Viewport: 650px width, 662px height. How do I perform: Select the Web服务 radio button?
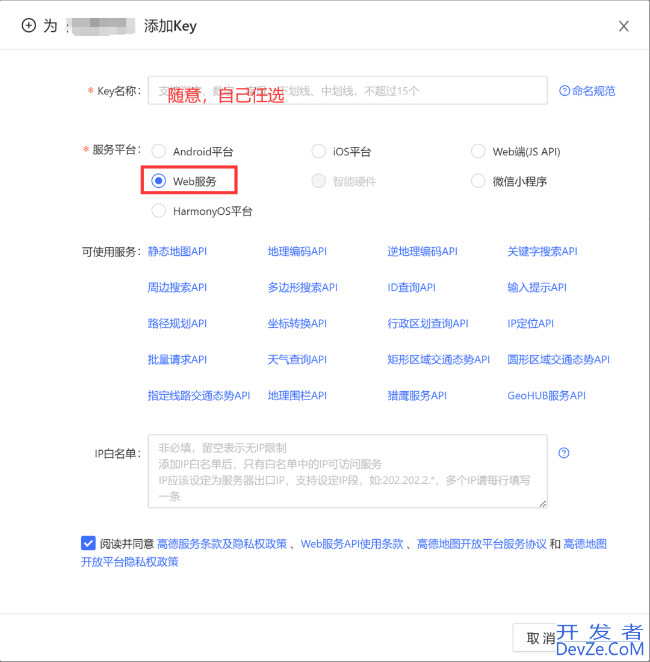[x=159, y=181]
